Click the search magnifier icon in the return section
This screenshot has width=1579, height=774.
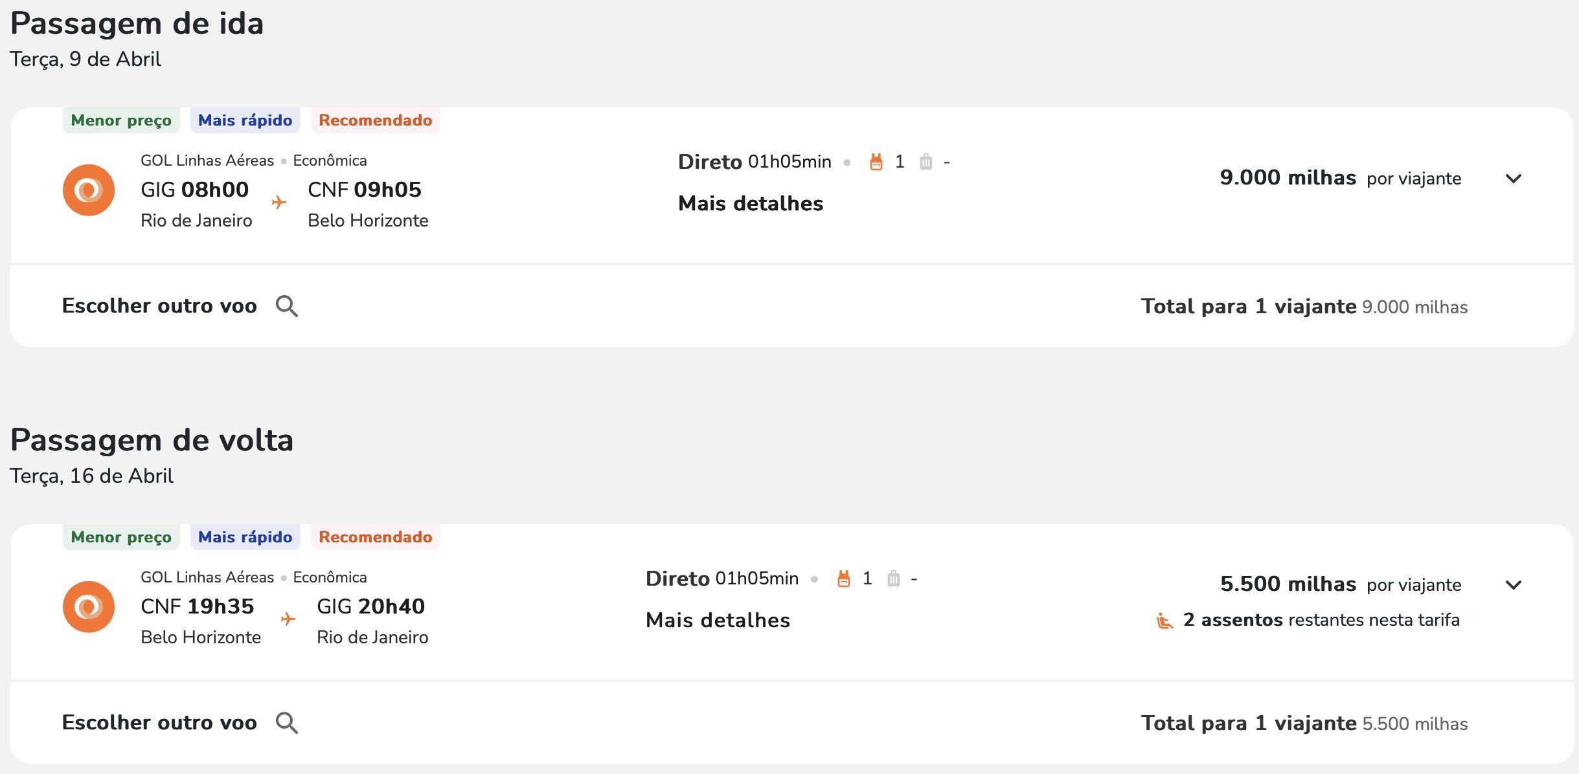[287, 723]
